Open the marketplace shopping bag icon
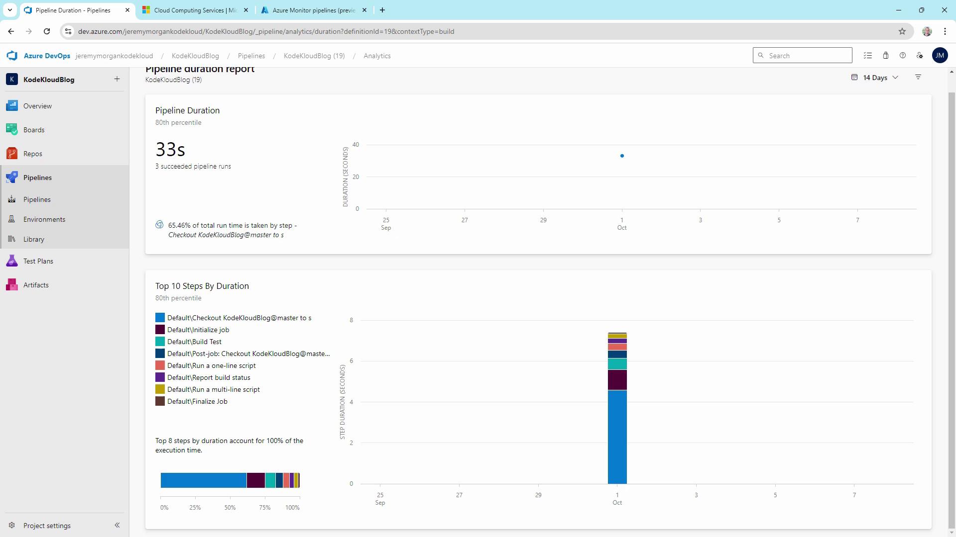956x537 pixels. 885,56
